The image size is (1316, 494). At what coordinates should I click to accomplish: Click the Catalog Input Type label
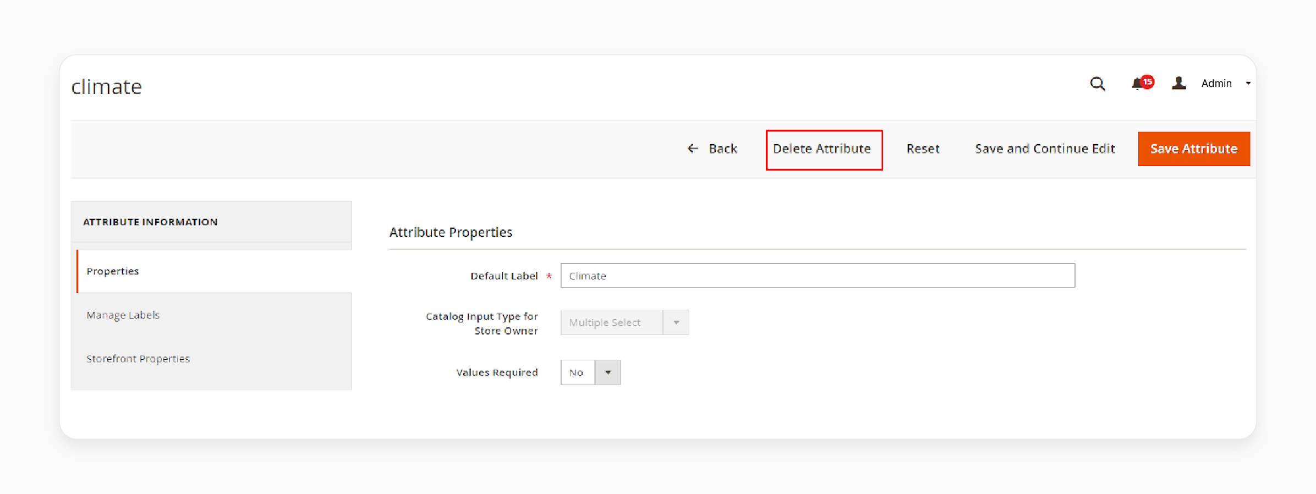(x=482, y=323)
